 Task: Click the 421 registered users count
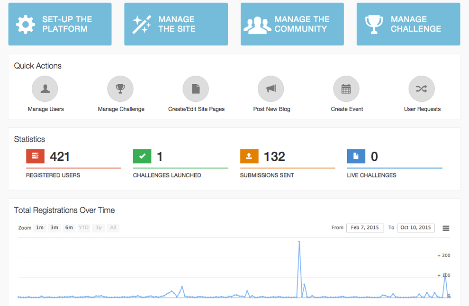tap(60, 157)
